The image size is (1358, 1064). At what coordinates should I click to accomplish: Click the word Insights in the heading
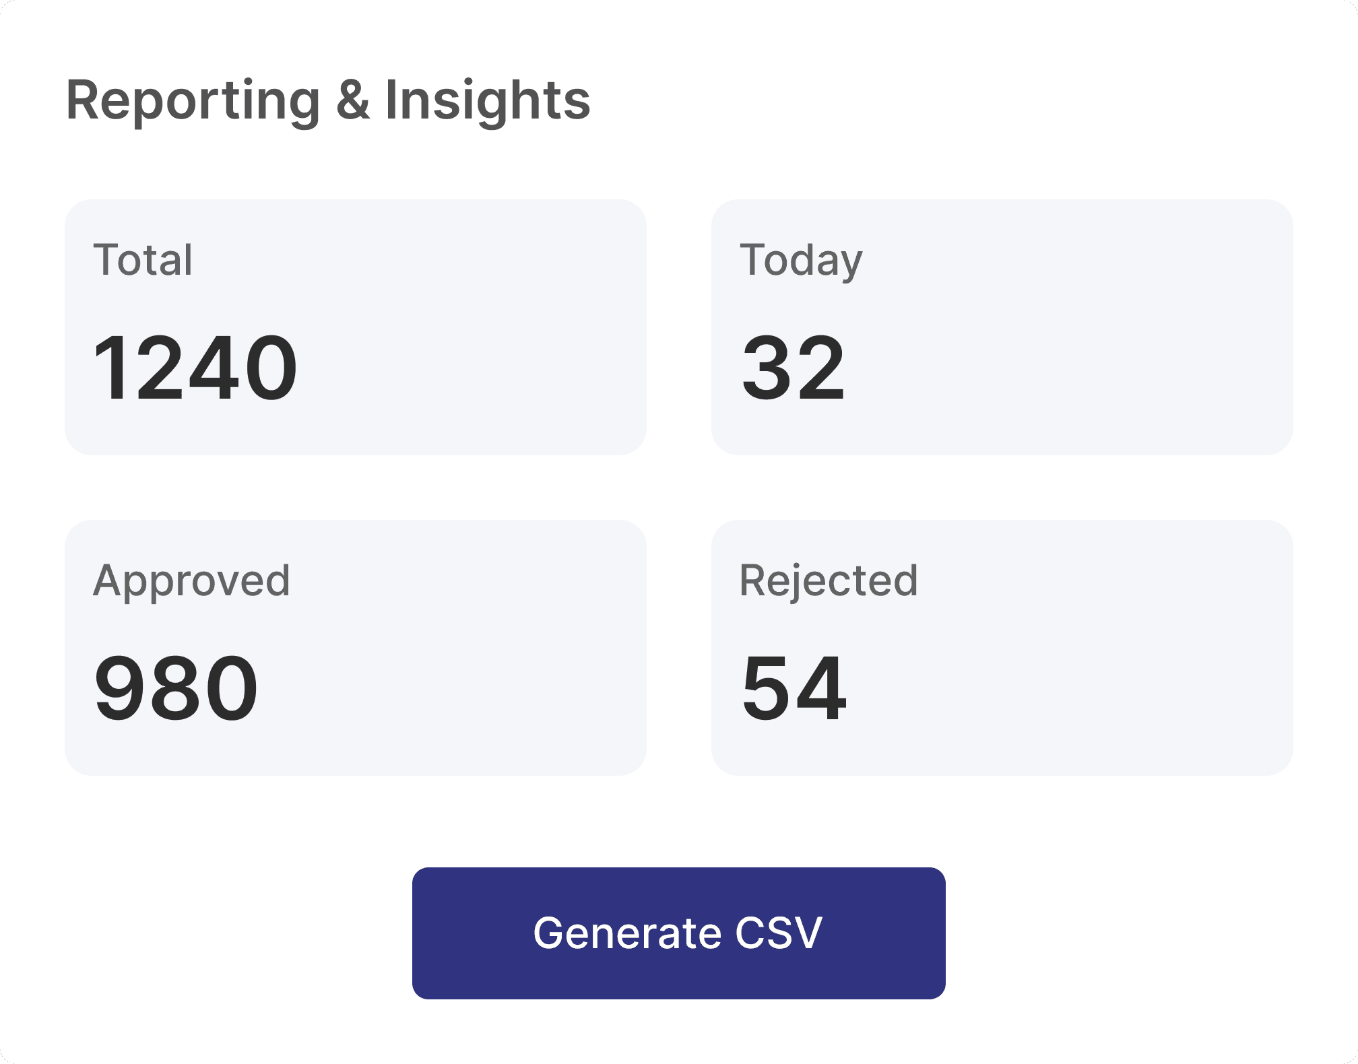coord(488,100)
